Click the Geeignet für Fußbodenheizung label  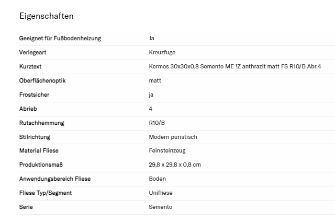[60, 38]
